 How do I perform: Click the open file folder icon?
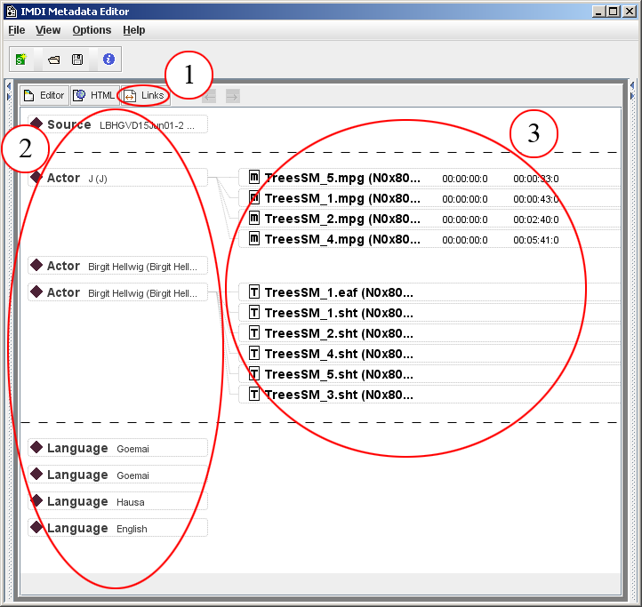coord(53,60)
